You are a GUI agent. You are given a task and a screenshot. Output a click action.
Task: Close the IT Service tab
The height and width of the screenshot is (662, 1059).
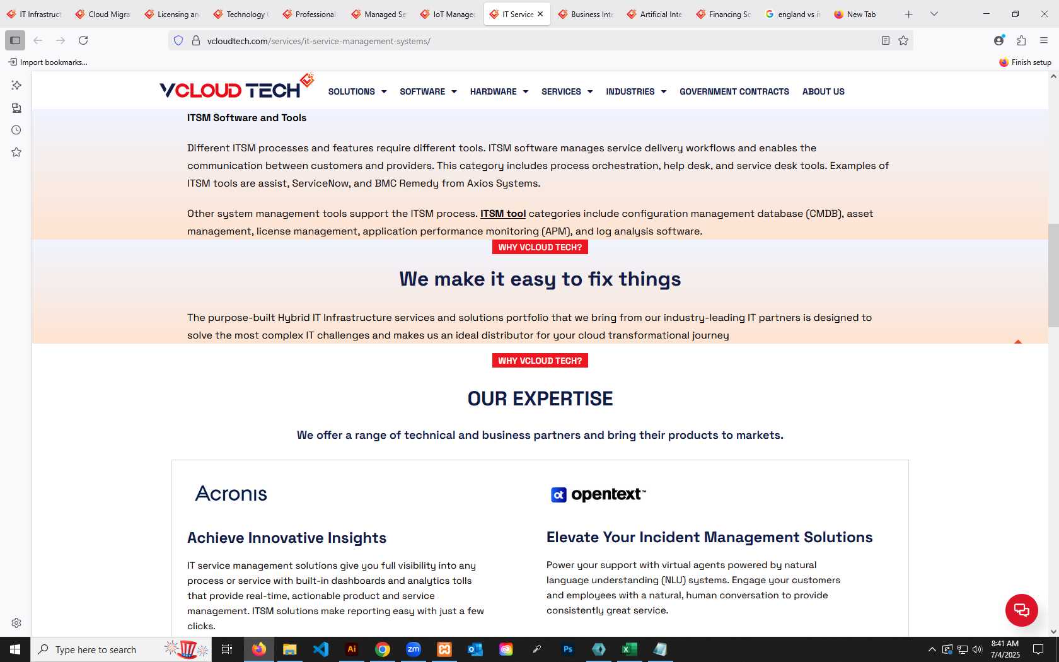[x=540, y=14]
